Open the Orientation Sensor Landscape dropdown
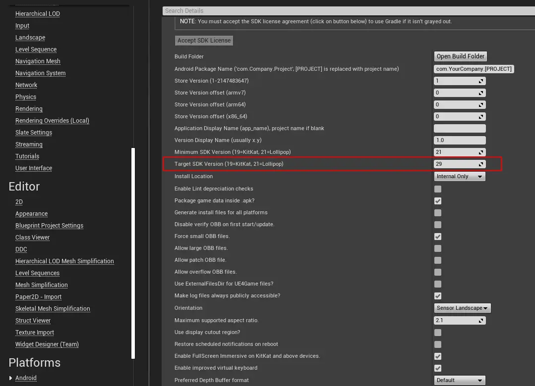 (x=463, y=308)
